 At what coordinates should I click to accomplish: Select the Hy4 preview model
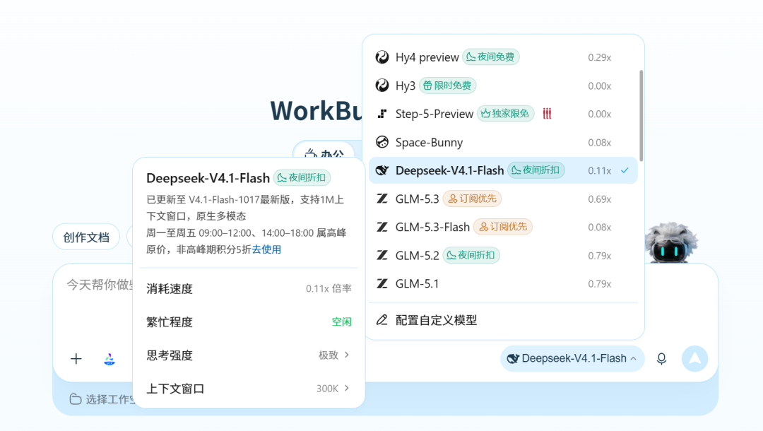503,57
